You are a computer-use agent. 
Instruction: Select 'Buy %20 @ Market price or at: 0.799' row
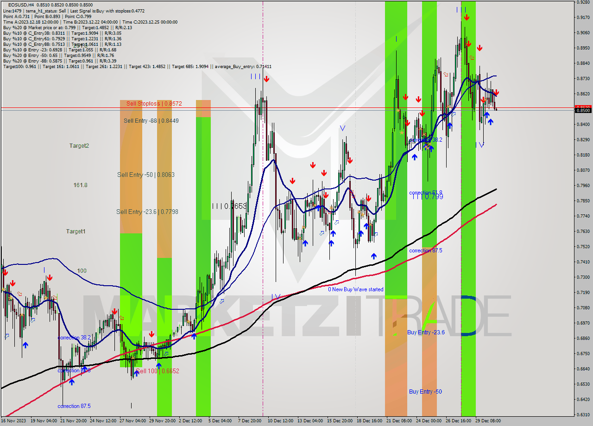tap(68, 27)
